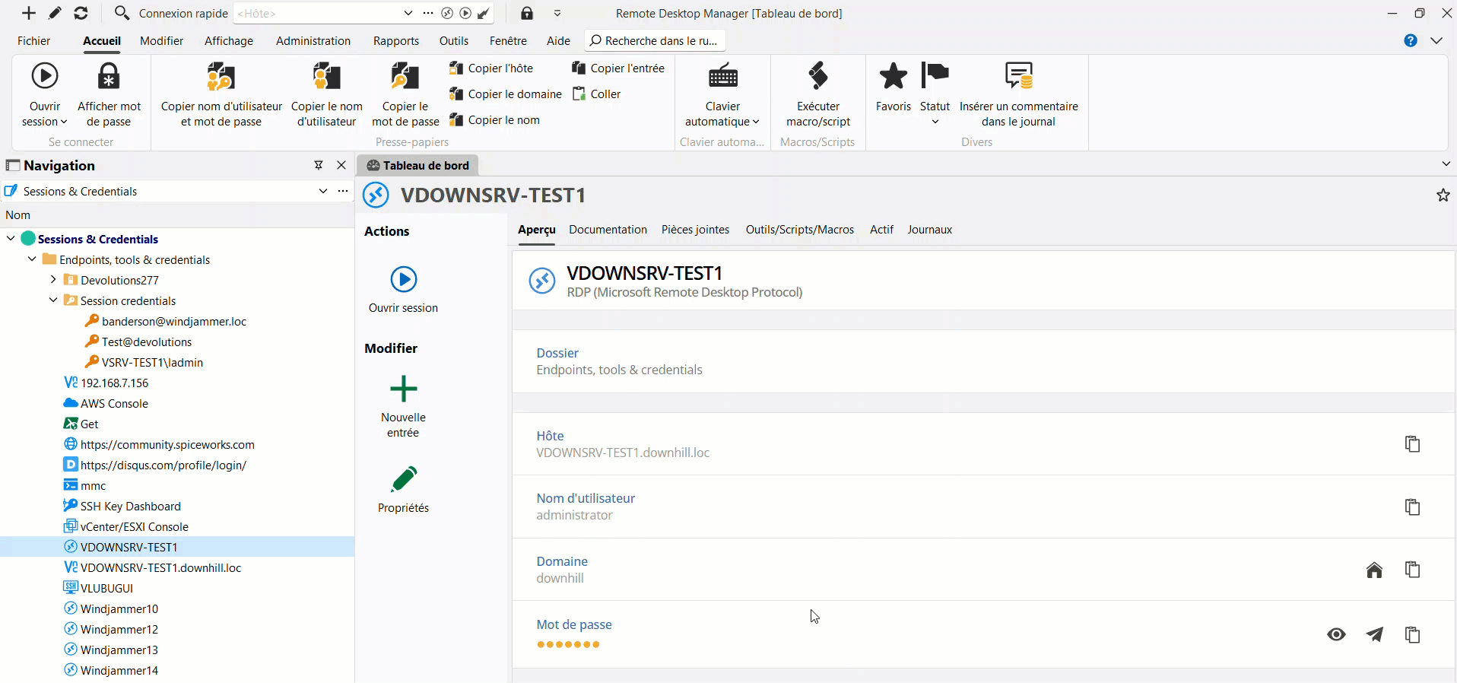Open the Sessions & Credentials vault dropdown
1457x683 pixels.
[x=323, y=191]
